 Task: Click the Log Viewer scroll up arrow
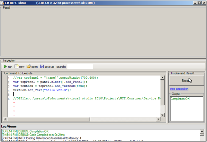click(202, 131)
